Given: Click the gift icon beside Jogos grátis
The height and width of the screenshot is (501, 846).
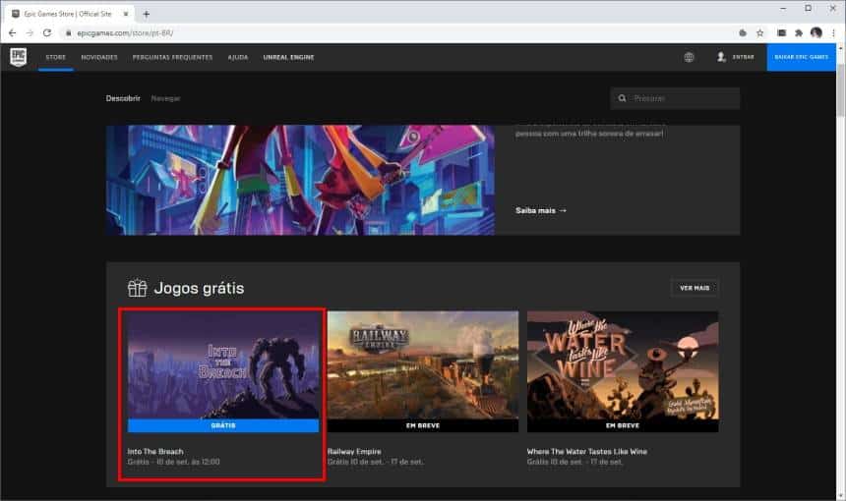Looking at the screenshot, I should click(137, 288).
